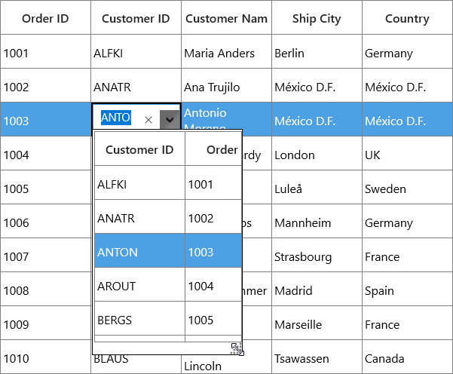Sort by the main grid Customer ID header

point(136,18)
